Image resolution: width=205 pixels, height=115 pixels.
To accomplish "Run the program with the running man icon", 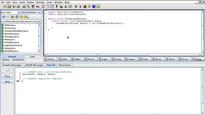I will pyautogui.click(x=80, y=6).
